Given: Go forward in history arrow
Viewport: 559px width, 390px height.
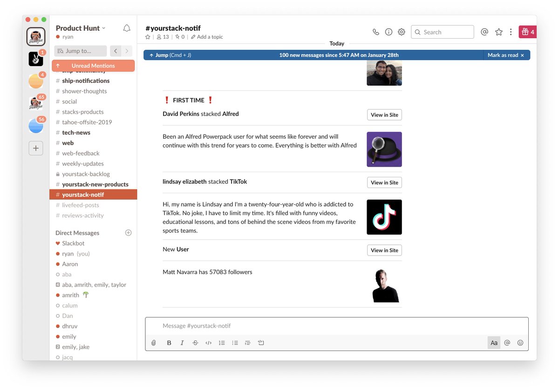Looking at the screenshot, I should (x=127, y=51).
